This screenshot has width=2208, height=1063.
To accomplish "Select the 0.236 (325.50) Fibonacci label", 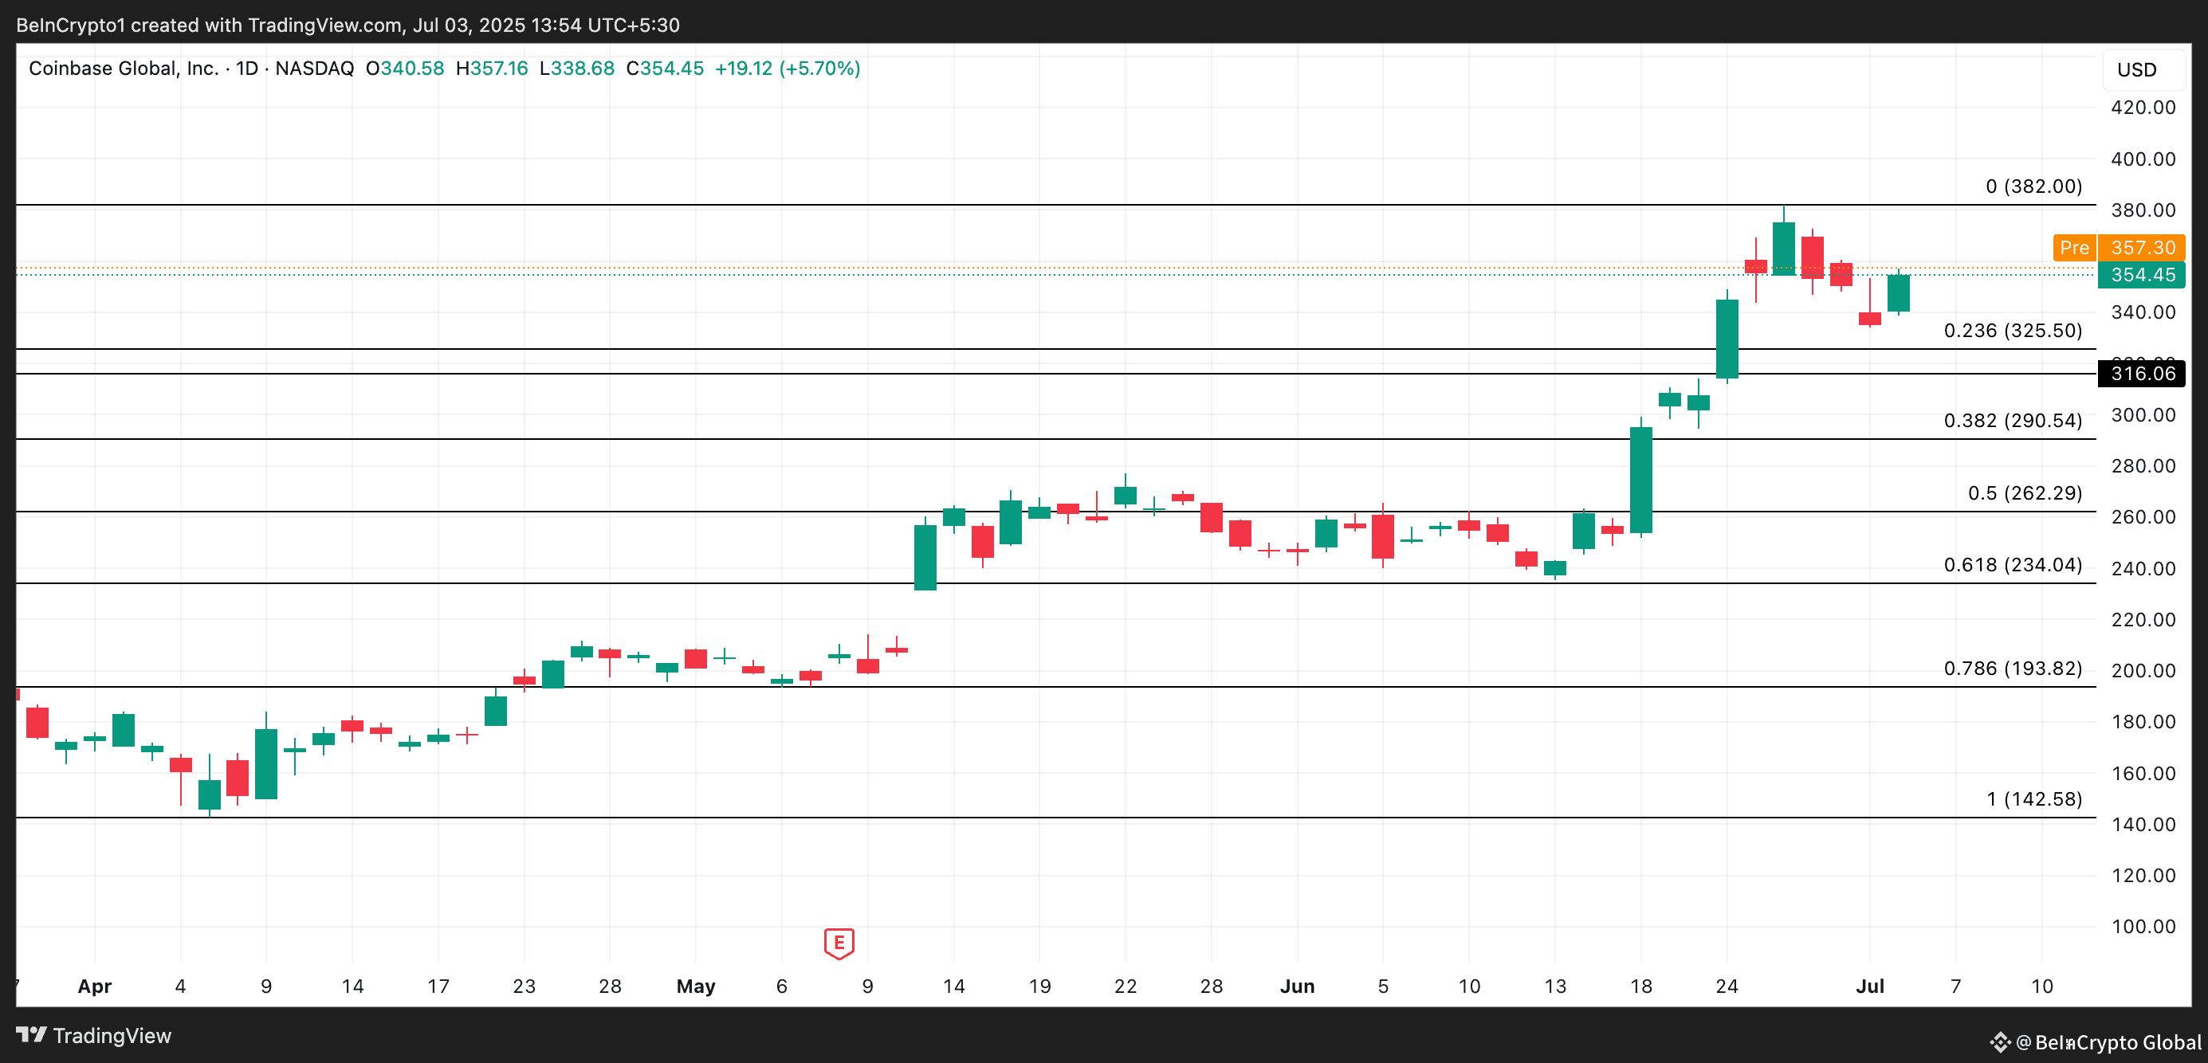I will [2013, 331].
